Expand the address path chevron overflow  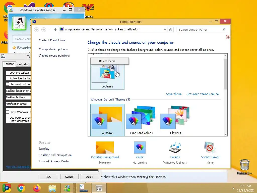tap(66, 30)
